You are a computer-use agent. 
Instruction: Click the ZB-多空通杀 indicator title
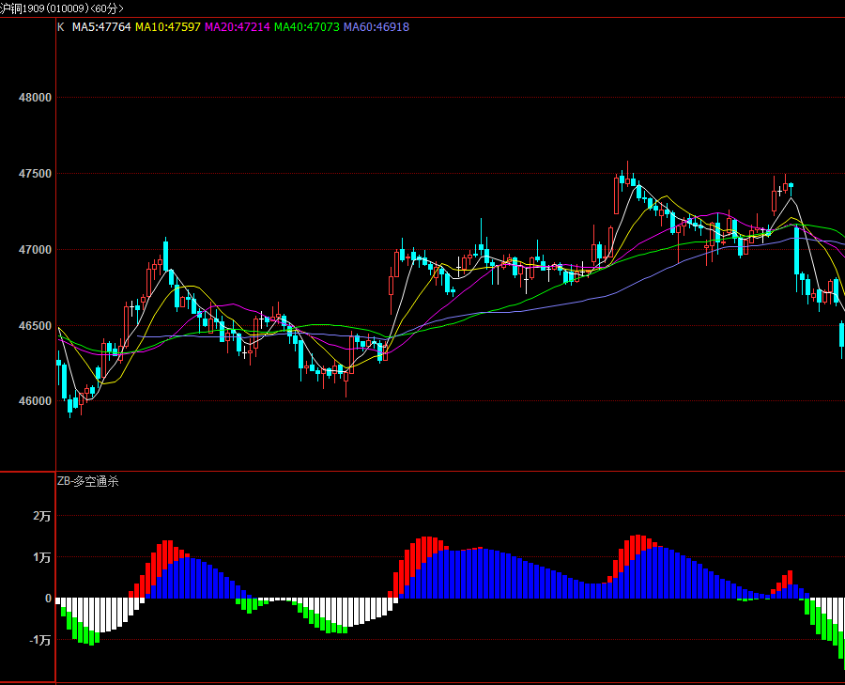(x=88, y=481)
